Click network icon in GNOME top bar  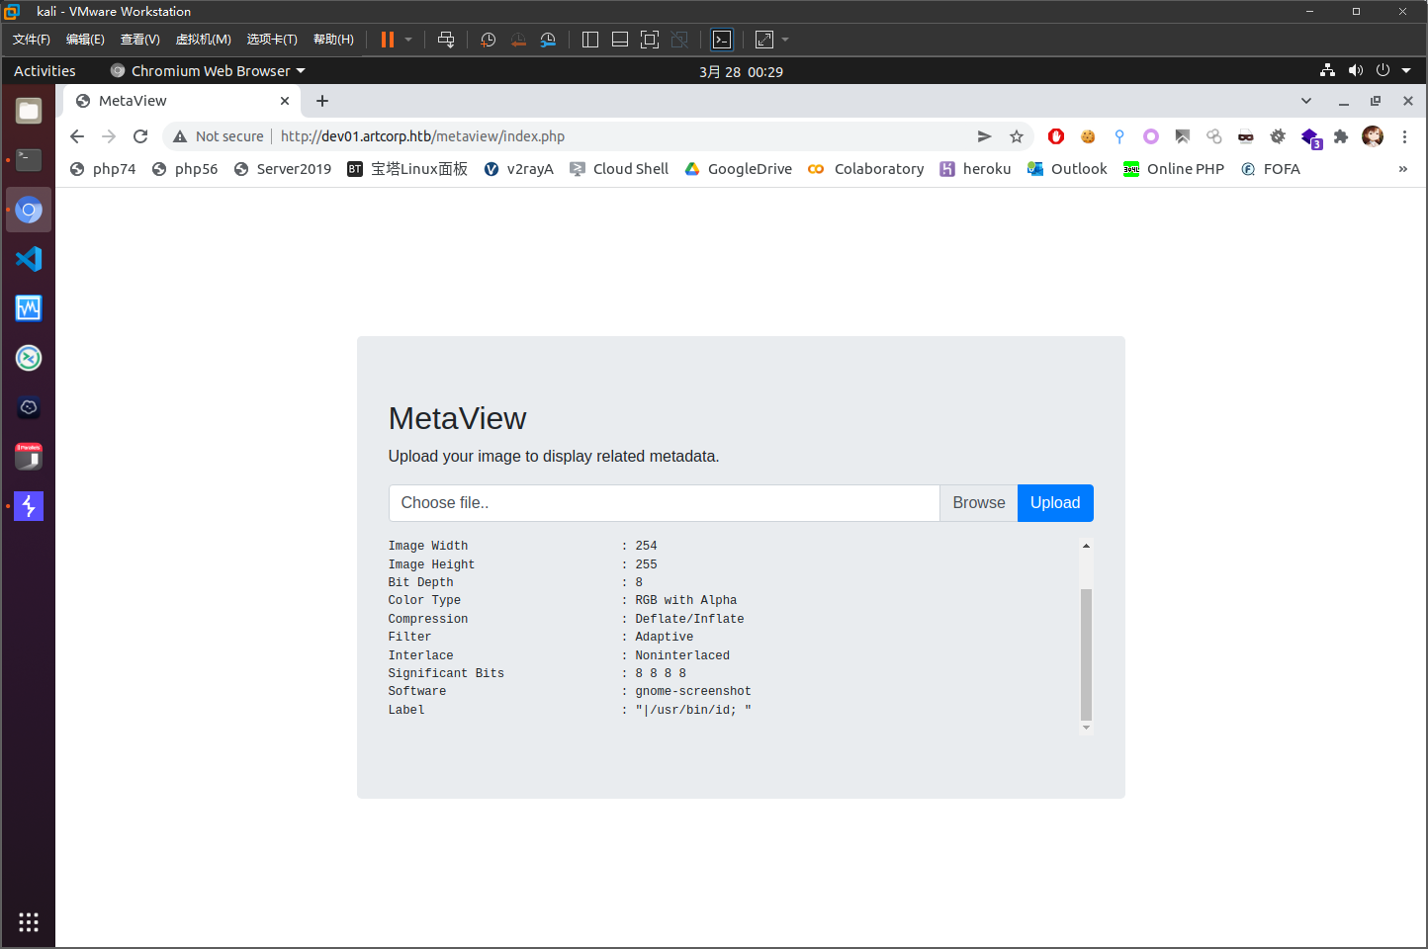(1327, 71)
